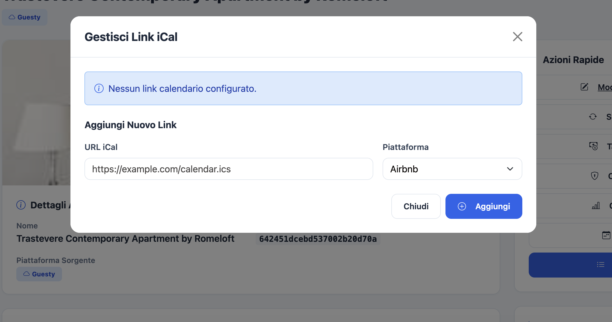
Task: Click the listing ID code 642451dcebd537002b20d70a
Action: coord(318,239)
